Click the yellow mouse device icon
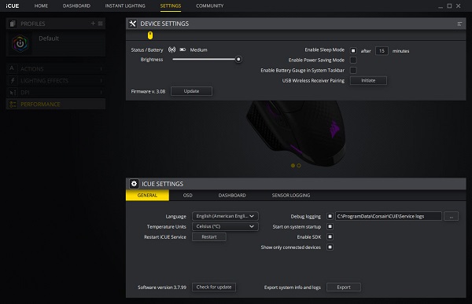 (150, 35)
